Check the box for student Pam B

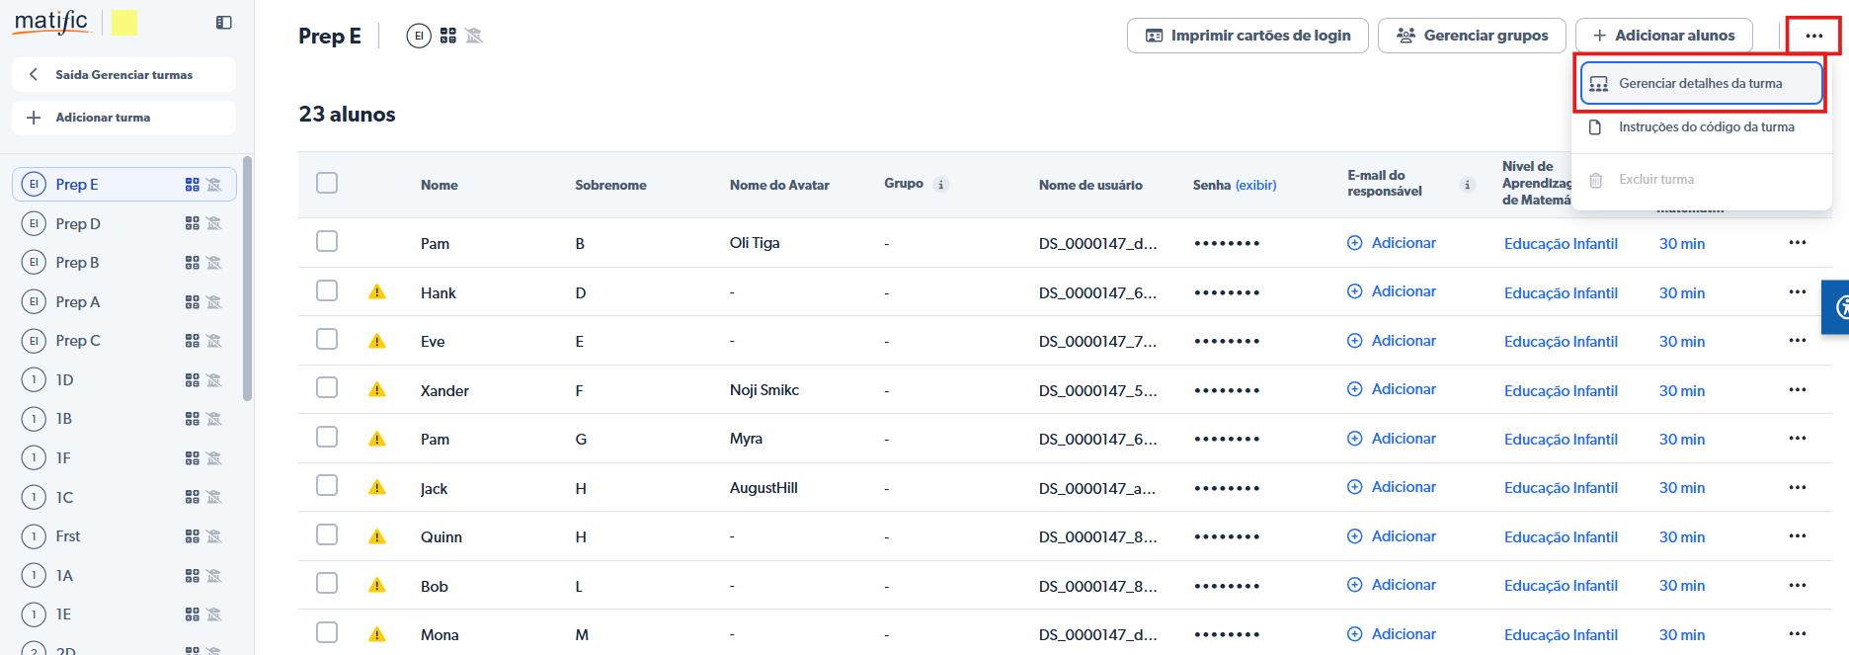pyautogui.click(x=327, y=242)
